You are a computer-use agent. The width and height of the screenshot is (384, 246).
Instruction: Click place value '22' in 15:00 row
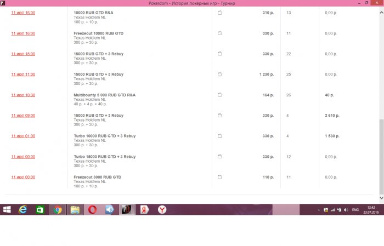pyautogui.click(x=289, y=54)
